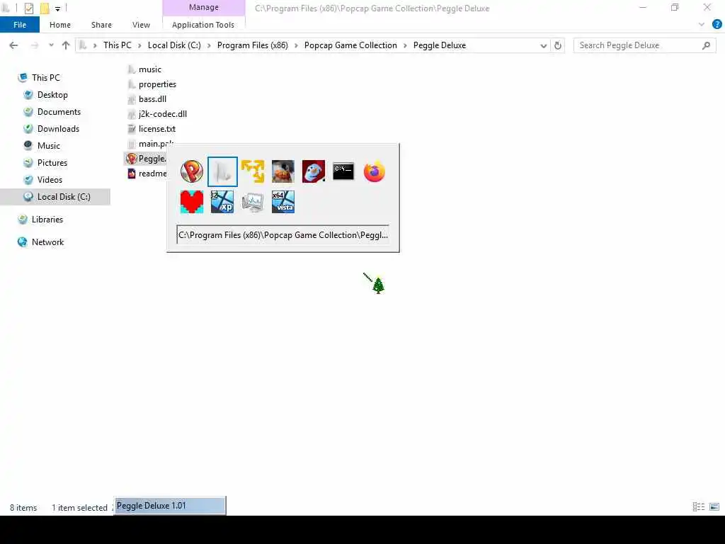
Task: Expand chevron after Popcap Game Collection breadcrumb
Action: (x=405, y=45)
